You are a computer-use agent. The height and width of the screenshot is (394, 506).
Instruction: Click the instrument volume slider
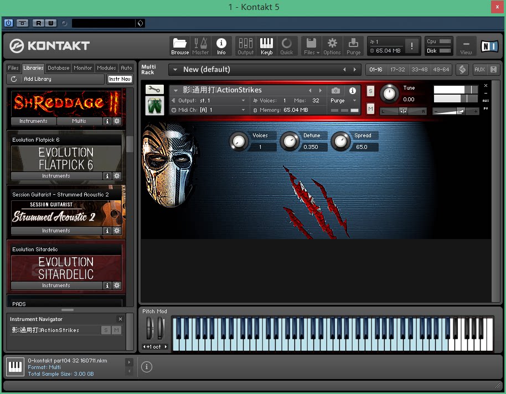456,111
